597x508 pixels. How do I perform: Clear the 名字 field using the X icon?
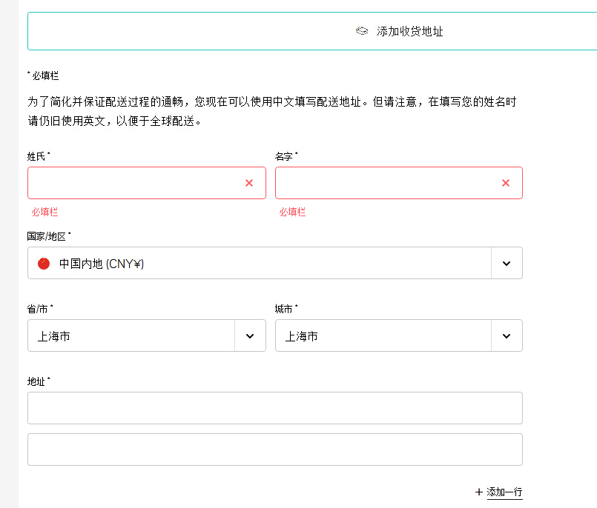point(506,183)
